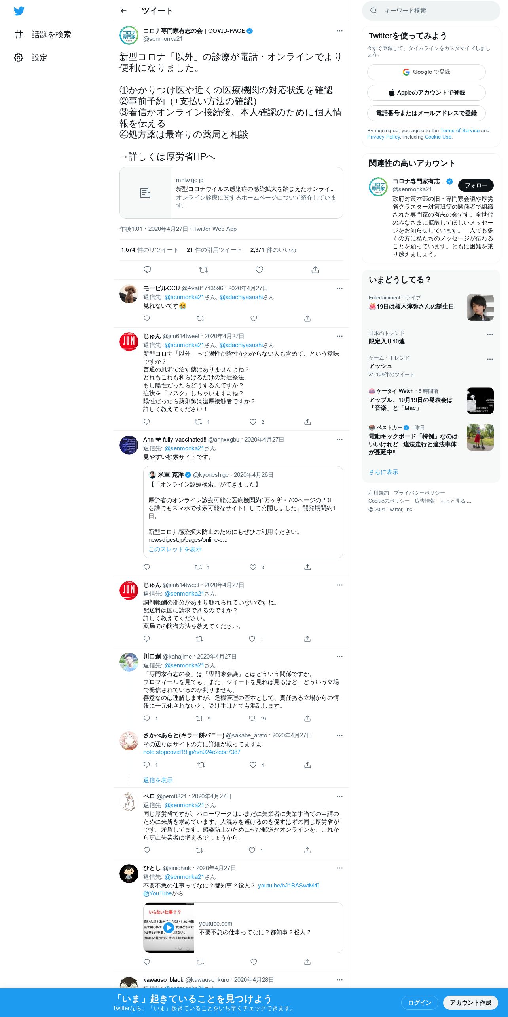Image resolution: width=508 pixels, height=1017 pixels.
Task: Open more options on main tweet
Action: click(339, 31)
